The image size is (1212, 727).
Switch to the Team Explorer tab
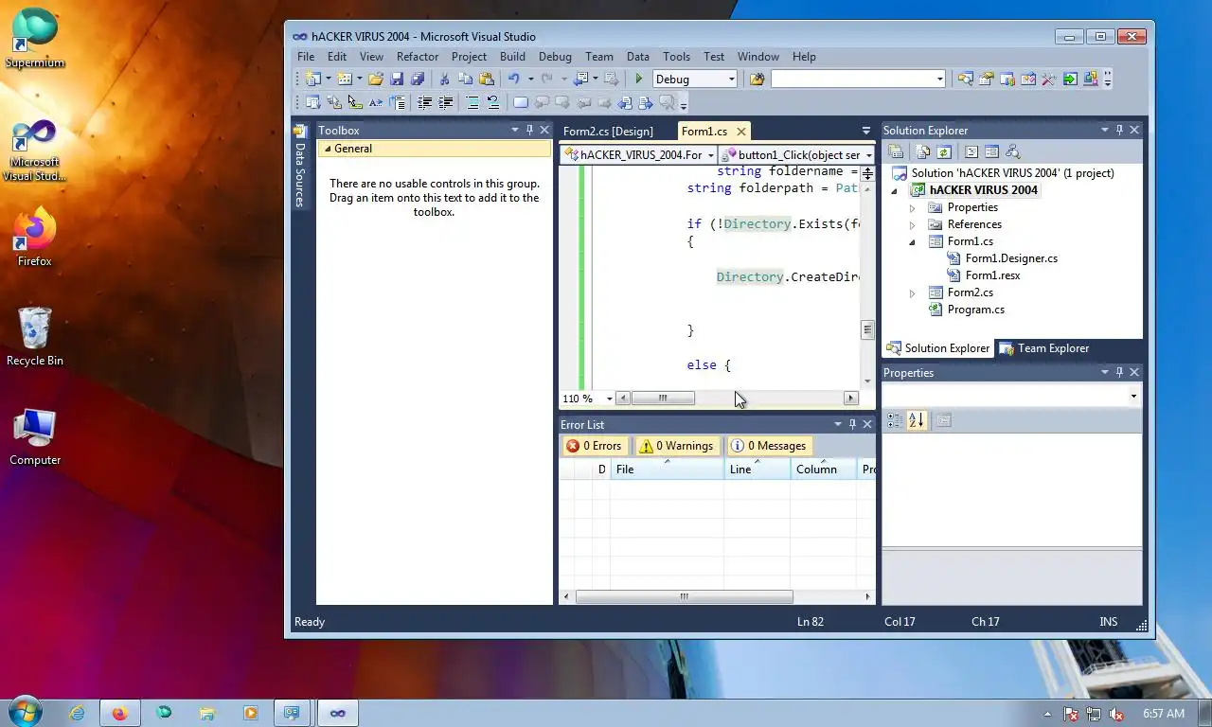[1043, 348]
